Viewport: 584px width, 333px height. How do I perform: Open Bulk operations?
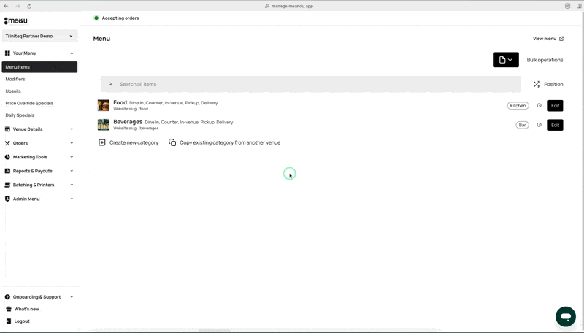(545, 60)
